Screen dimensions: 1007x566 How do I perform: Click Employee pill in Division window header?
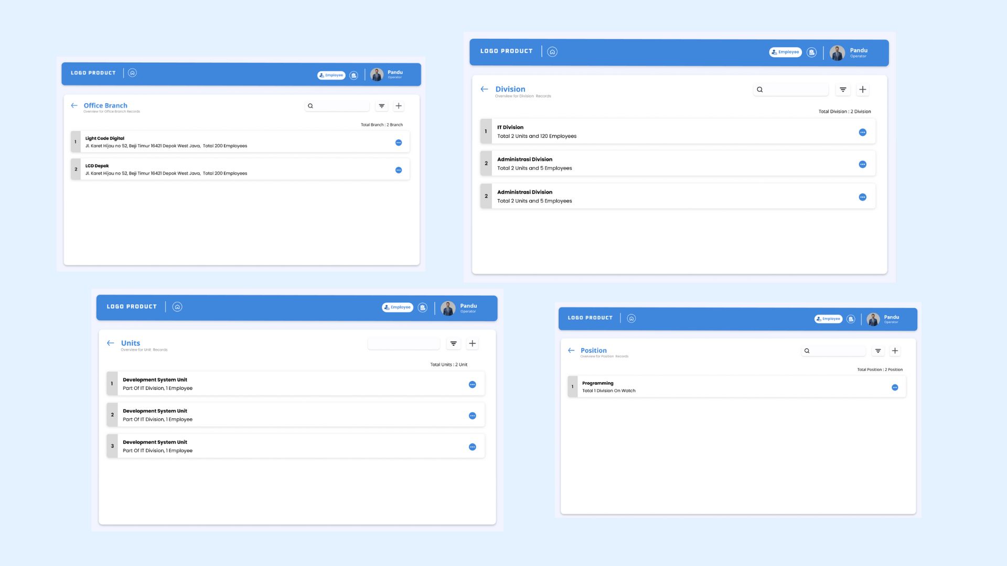786,52
